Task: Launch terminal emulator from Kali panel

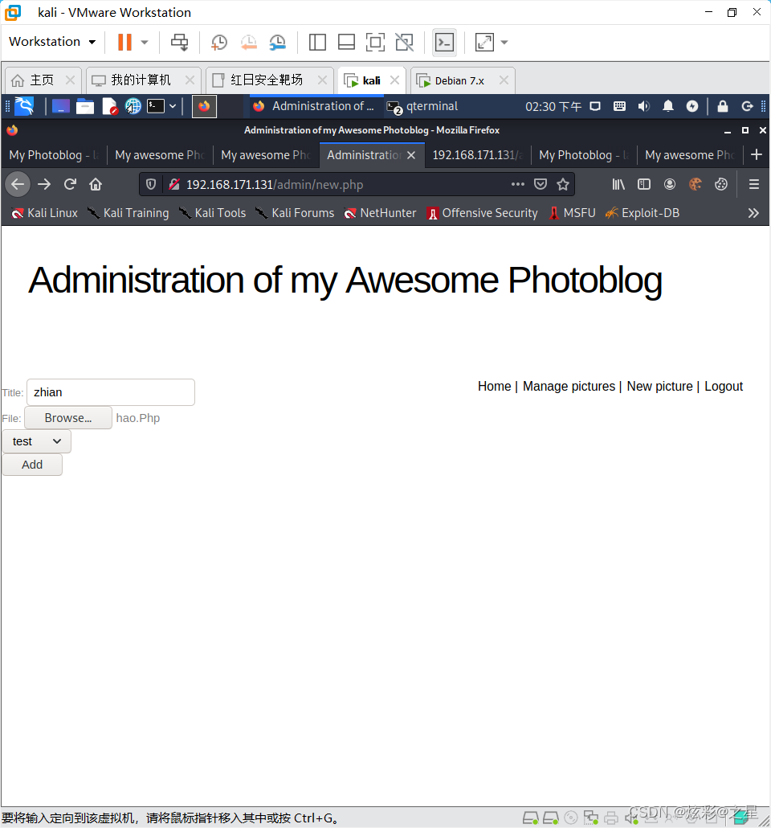Action: [x=156, y=106]
